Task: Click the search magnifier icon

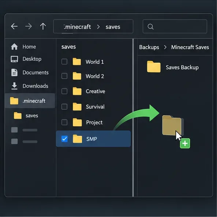Action: (x=150, y=27)
